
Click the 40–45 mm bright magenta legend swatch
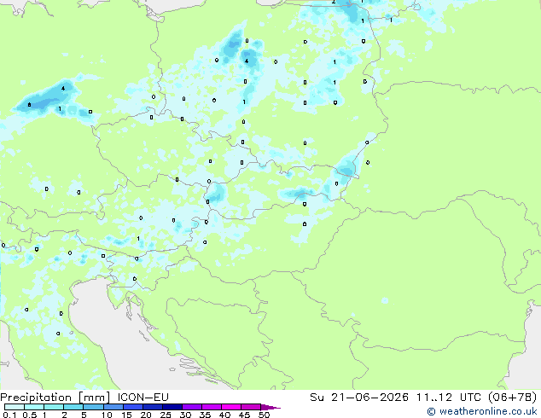(x=231, y=407)
